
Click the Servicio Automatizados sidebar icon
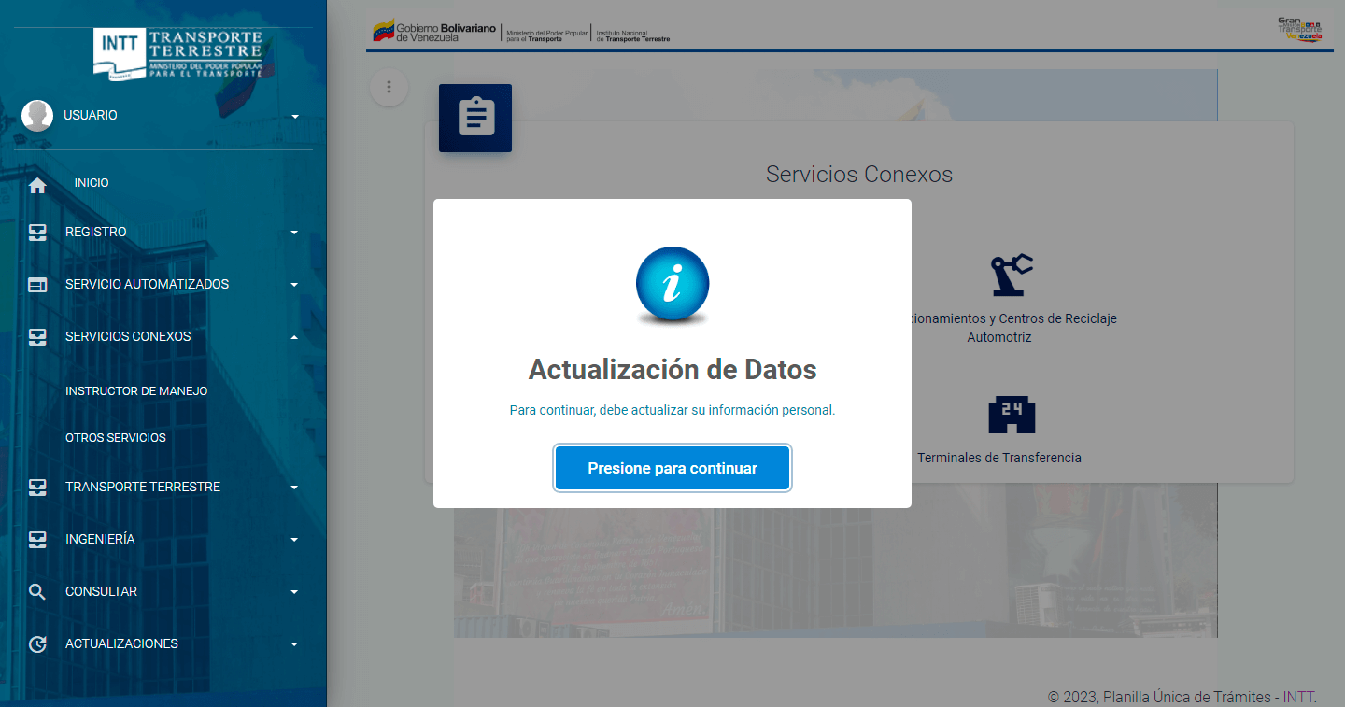(x=37, y=285)
